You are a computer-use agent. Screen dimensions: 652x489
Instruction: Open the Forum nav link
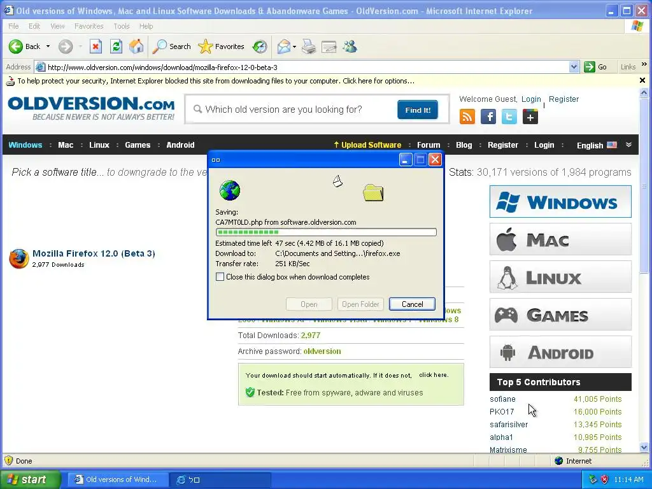click(429, 145)
